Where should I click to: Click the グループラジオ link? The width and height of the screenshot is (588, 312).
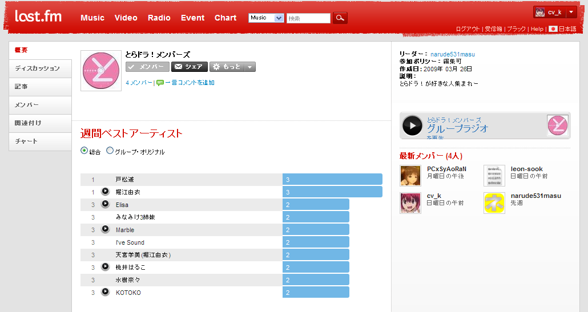[457, 128]
